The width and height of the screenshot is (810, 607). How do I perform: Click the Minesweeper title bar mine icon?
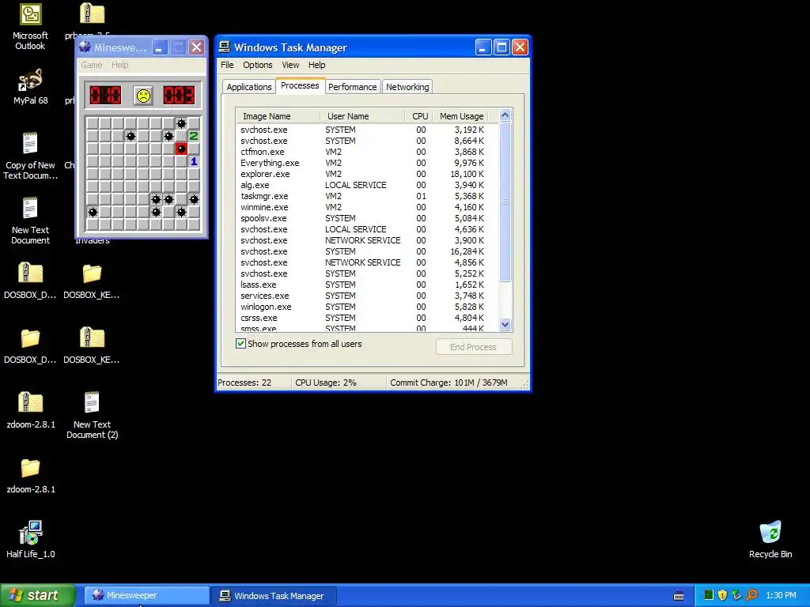85,47
